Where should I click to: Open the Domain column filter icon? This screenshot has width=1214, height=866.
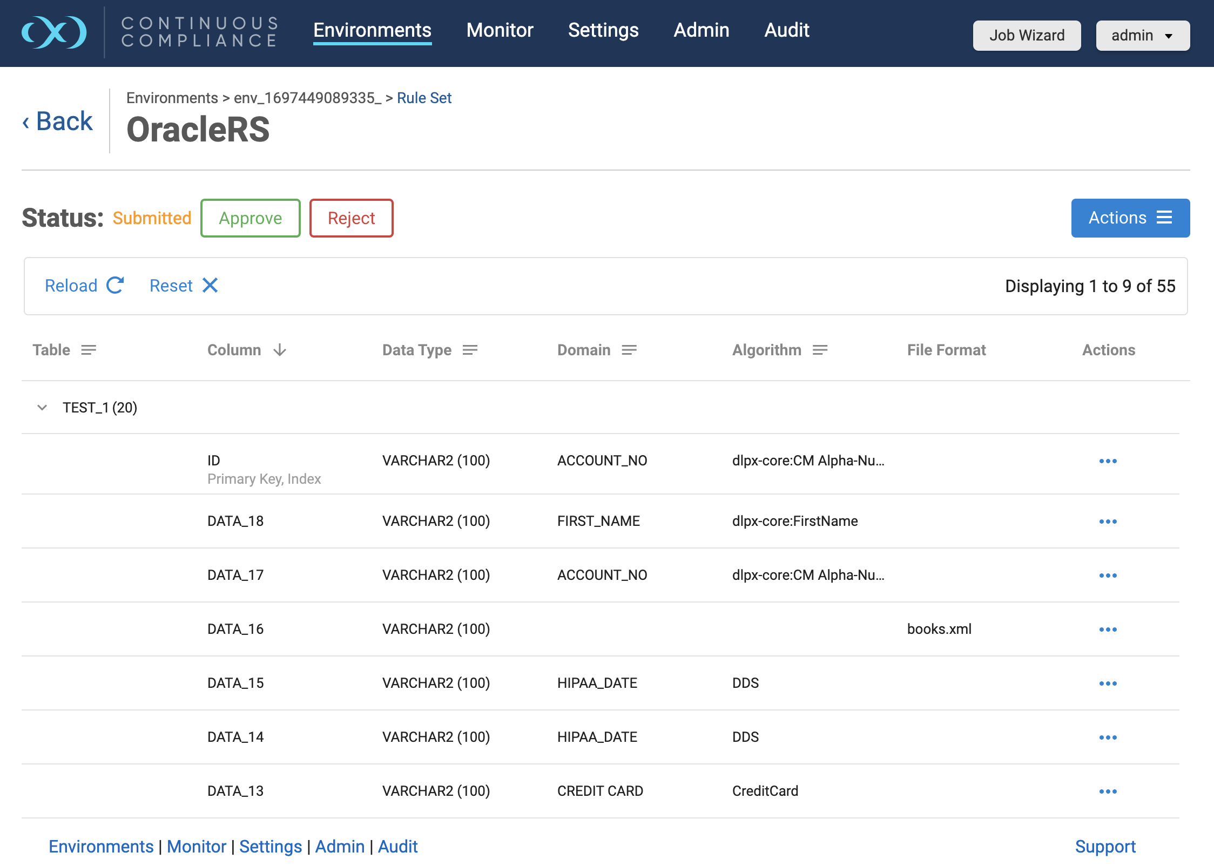click(629, 350)
